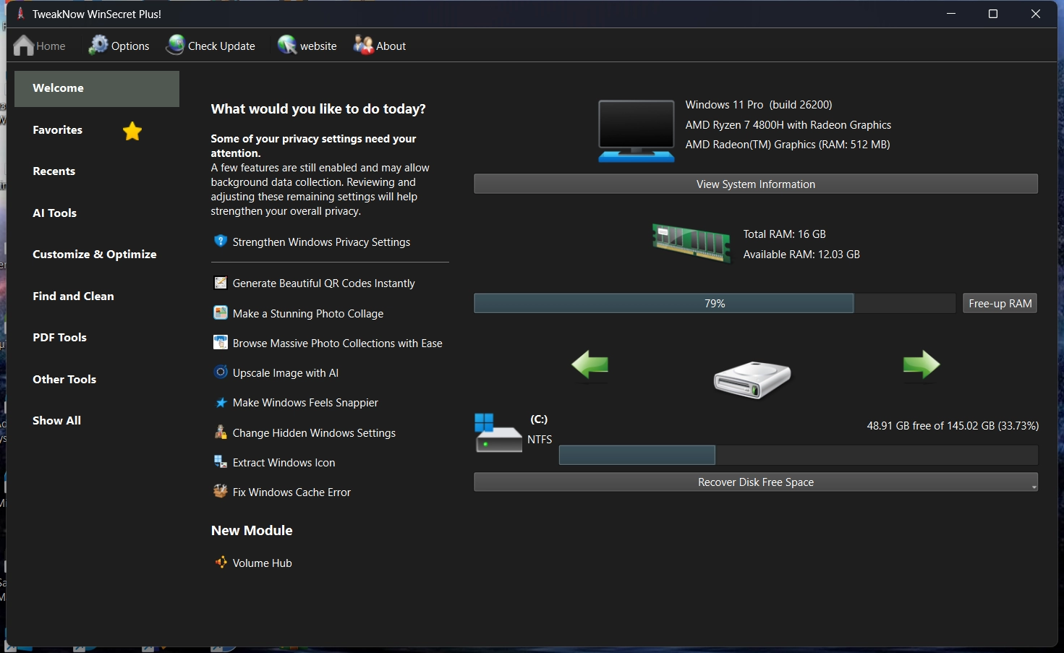Open Strengthen Windows Privacy Settings link
The image size is (1064, 653).
pyautogui.click(x=321, y=242)
